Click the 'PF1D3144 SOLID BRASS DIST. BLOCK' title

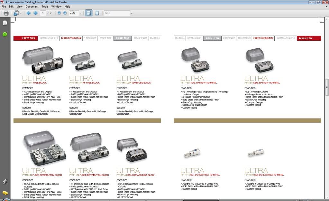[136, 175]
